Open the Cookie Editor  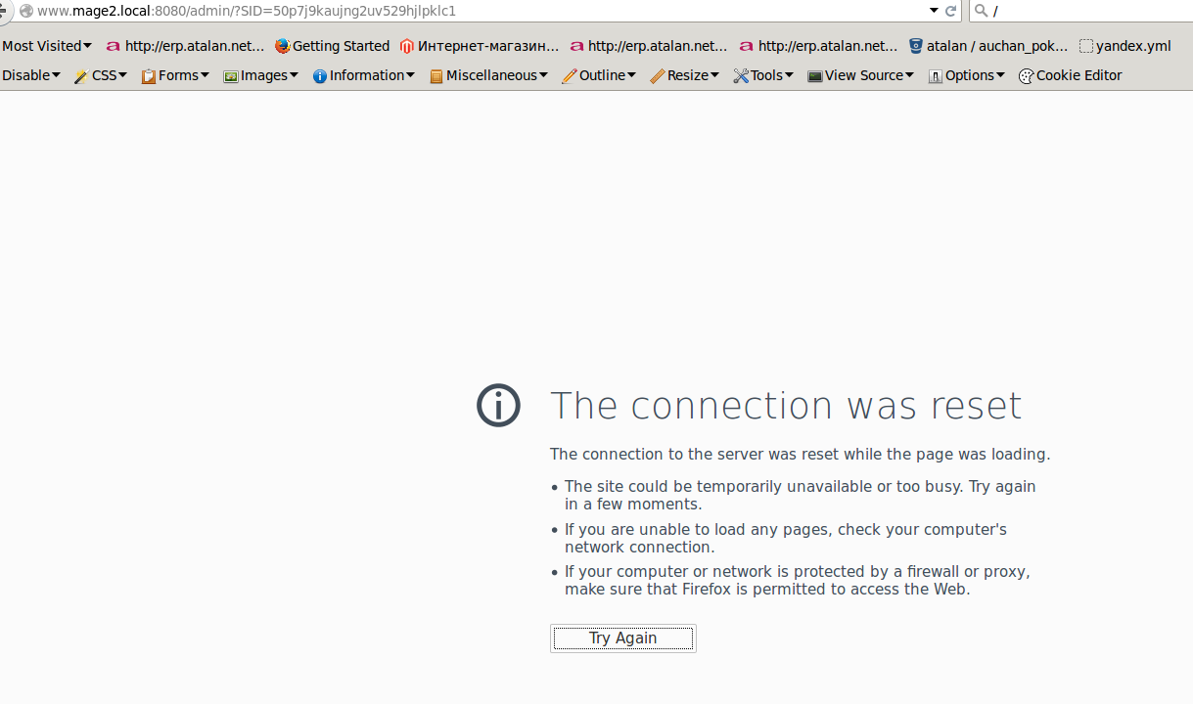click(x=1071, y=75)
